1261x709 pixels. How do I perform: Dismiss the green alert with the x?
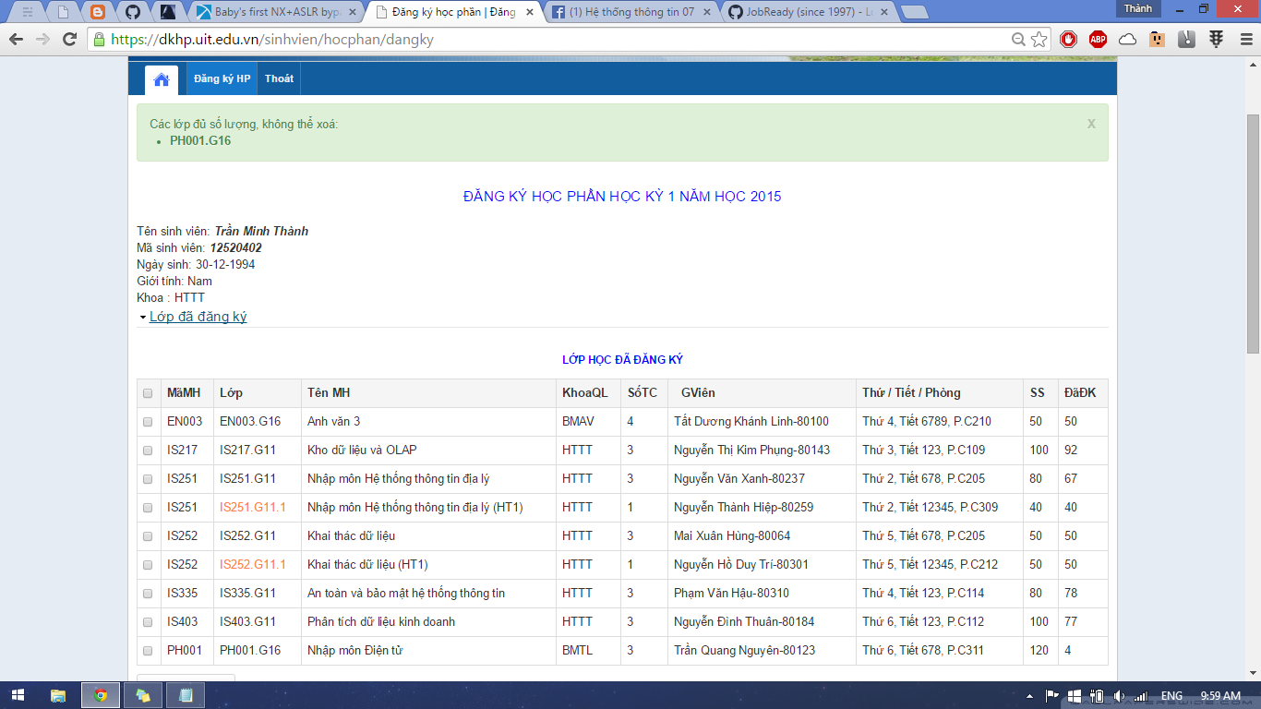pyautogui.click(x=1091, y=124)
